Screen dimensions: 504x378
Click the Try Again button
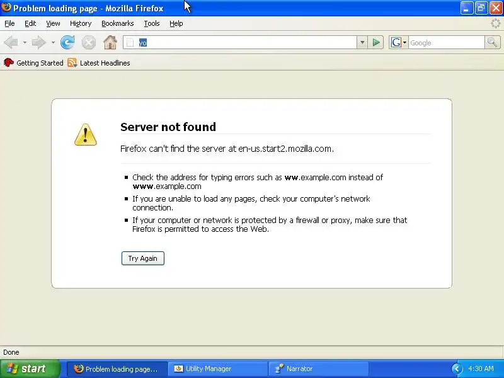[143, 258]
